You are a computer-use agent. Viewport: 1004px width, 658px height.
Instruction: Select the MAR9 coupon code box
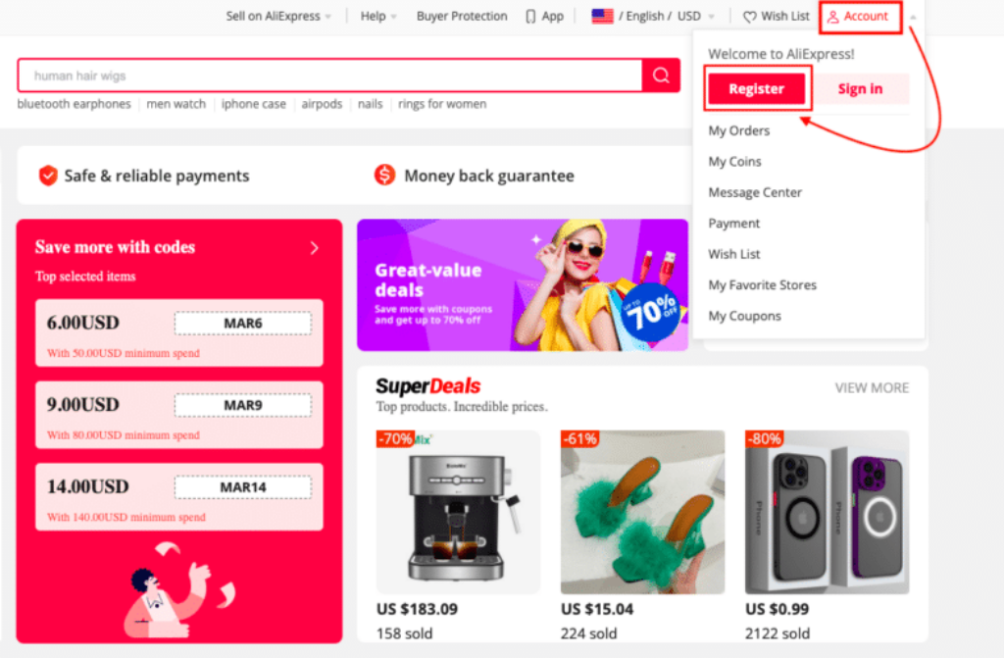point(243,405)
